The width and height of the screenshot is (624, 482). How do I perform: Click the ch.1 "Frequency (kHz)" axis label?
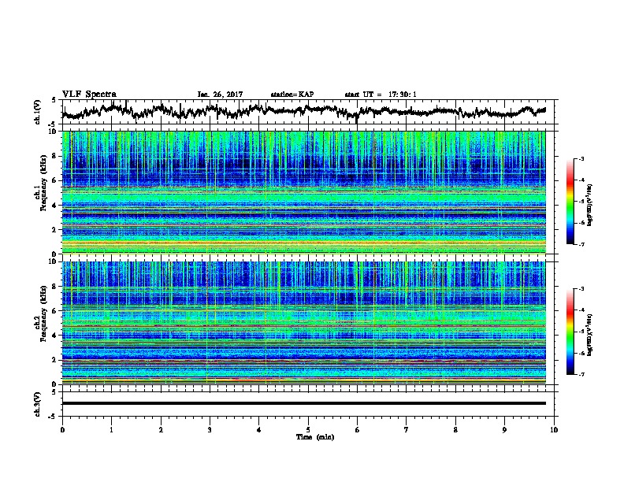[43, 183]
